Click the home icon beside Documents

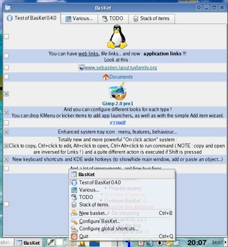[106, 77]
